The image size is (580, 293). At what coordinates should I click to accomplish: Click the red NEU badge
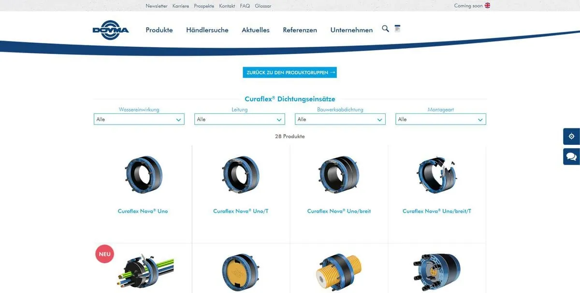(104, 254)
